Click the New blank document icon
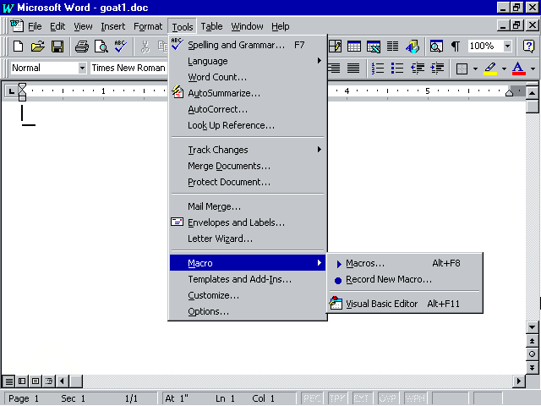Screen dimensions: 541x406 coord(18,46)
